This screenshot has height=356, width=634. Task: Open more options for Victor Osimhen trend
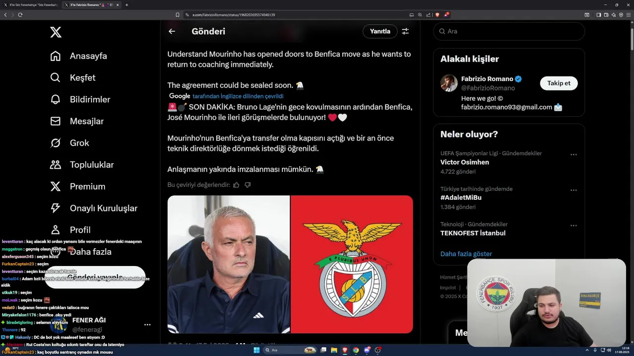[574, 155]
